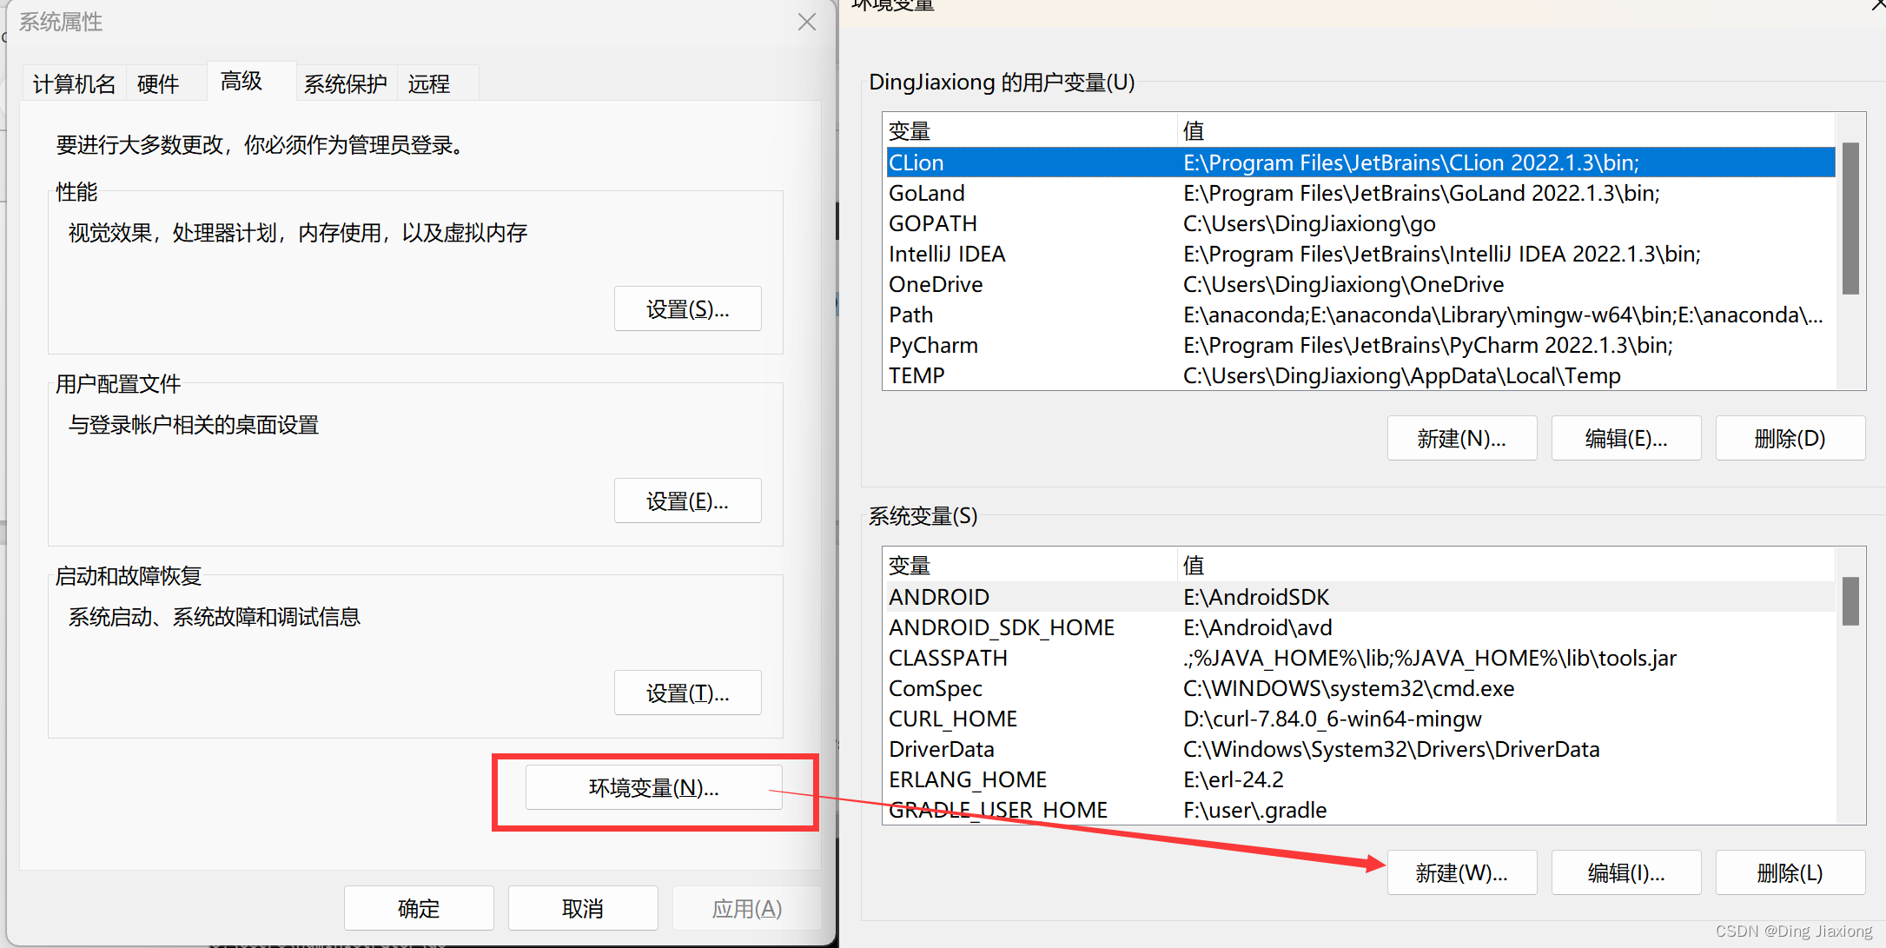
Task: Switch to the 系统保护 tab
Action: coord(345,84)
